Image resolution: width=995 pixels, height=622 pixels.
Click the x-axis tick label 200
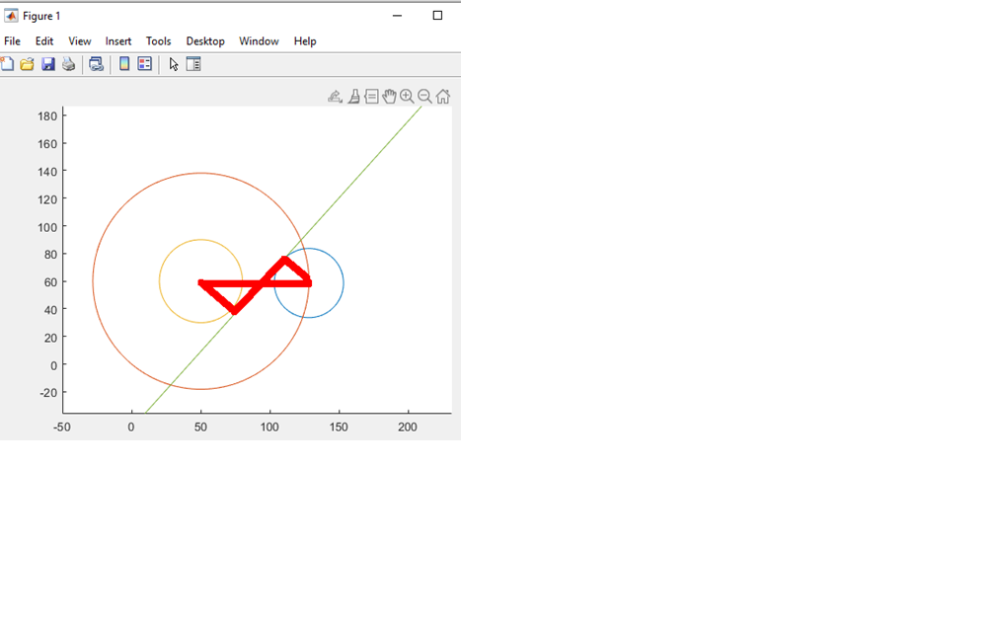(x=408, y=428)
